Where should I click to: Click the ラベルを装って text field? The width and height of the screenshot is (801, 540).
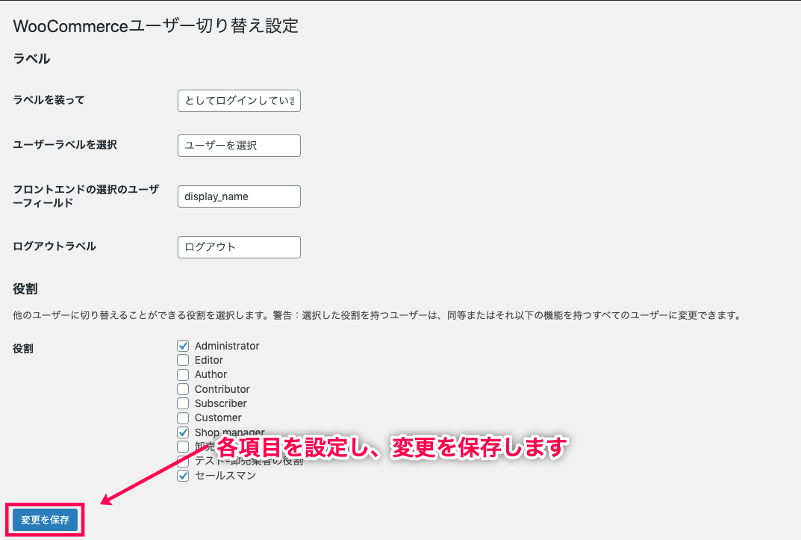tap(239, 101)
